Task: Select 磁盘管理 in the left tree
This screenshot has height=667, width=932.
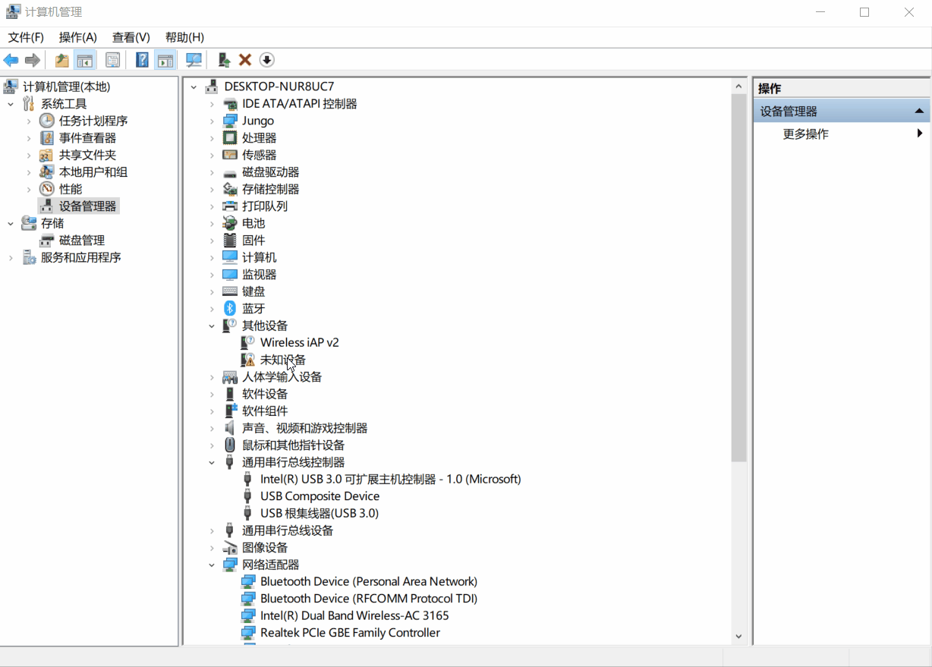Action: click(x=81, y=240)
